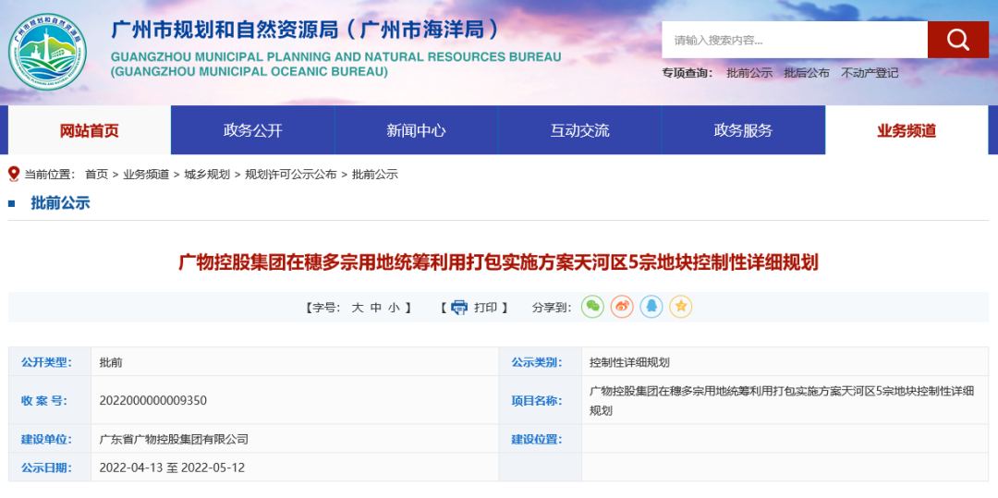
Task: Click the bureau logo emblem
Action: (48, 52)
